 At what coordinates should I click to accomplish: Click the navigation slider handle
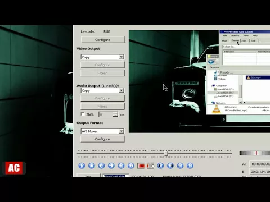pos(166,154)
